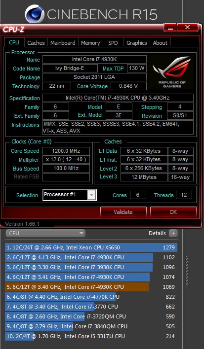Screen dimensions: 204x349
Task: Select the i7-3840QM ranking row
Action: [91, 326]
